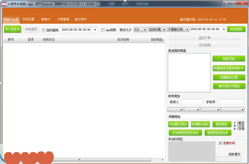Open the 在线付款 payment dropdown
The image size is (249, 164).
click(x=157, y=29)
